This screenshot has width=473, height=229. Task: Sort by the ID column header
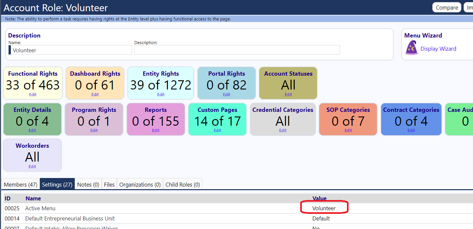click(8, 198)
